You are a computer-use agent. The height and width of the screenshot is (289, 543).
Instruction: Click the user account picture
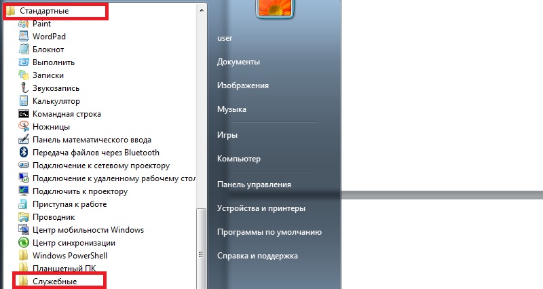click(x=275, y=8)
